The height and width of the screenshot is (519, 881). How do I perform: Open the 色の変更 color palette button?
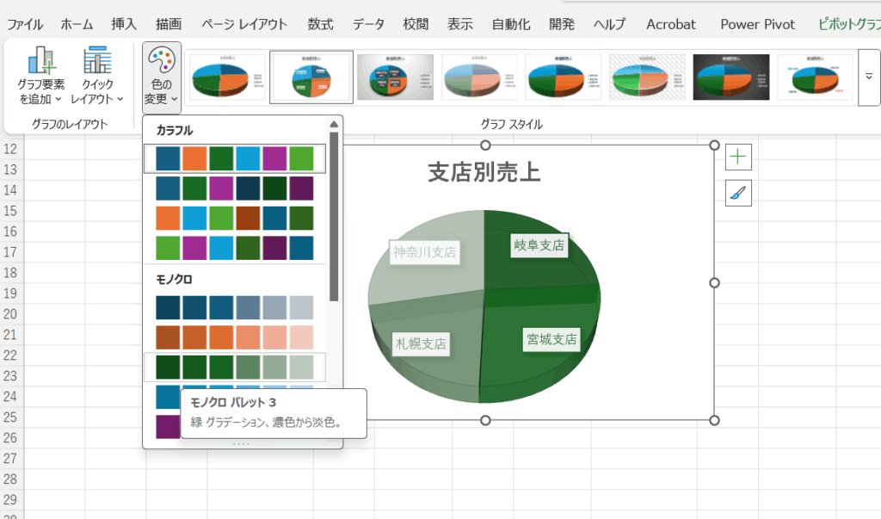[x=162, y=77]
